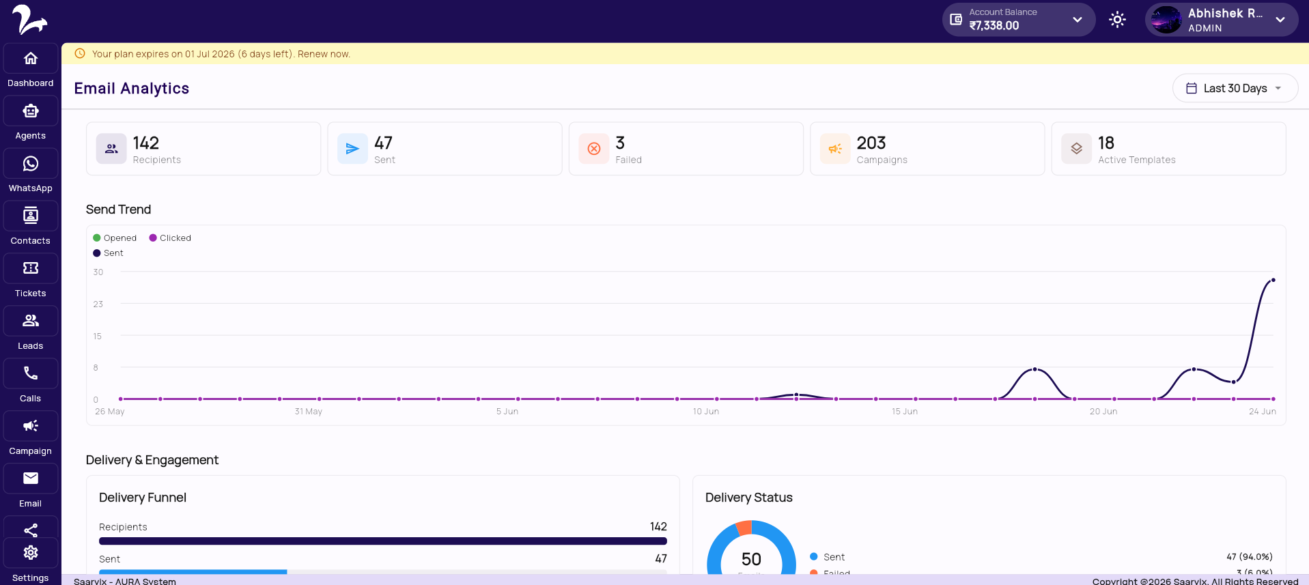This screenshot has width=1309, height=585.
Task: Open the WhatsApp sidebar icon
Action: point(31,164)
